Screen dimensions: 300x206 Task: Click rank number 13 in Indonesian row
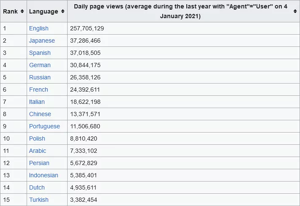point(6,175)
